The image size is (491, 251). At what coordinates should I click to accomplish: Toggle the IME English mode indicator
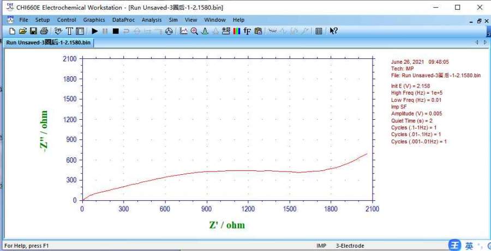(x=469, y=245)
